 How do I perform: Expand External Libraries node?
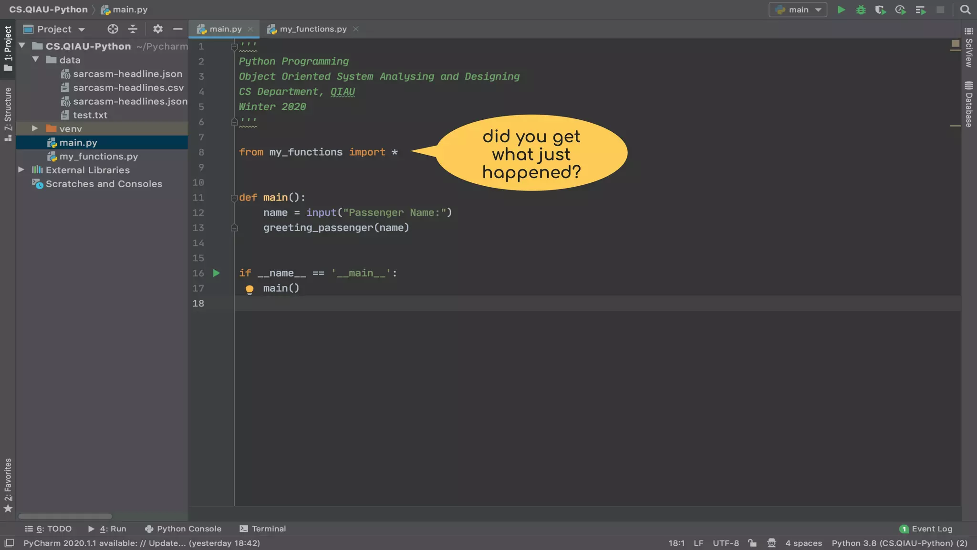tap(21, 169)
